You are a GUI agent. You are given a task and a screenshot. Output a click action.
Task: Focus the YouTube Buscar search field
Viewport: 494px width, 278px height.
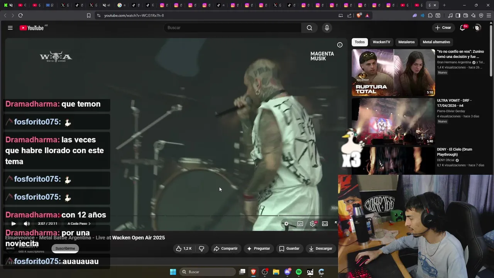(x=233, y=28)
